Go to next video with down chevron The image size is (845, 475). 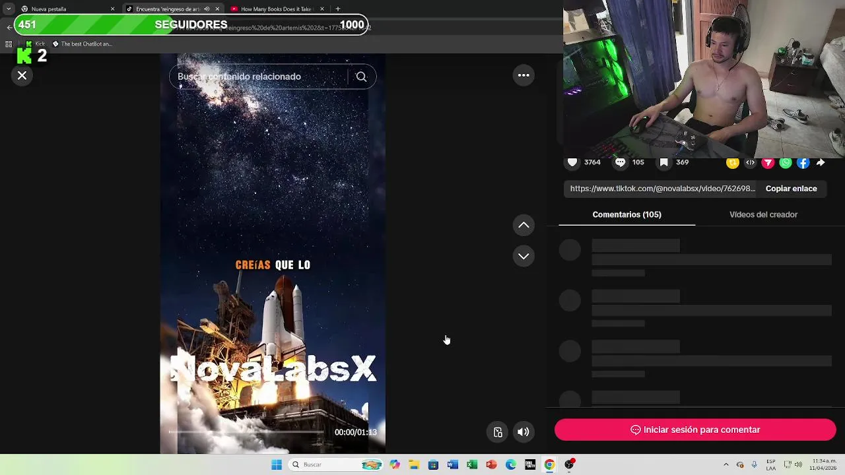(x=524, y=256)
